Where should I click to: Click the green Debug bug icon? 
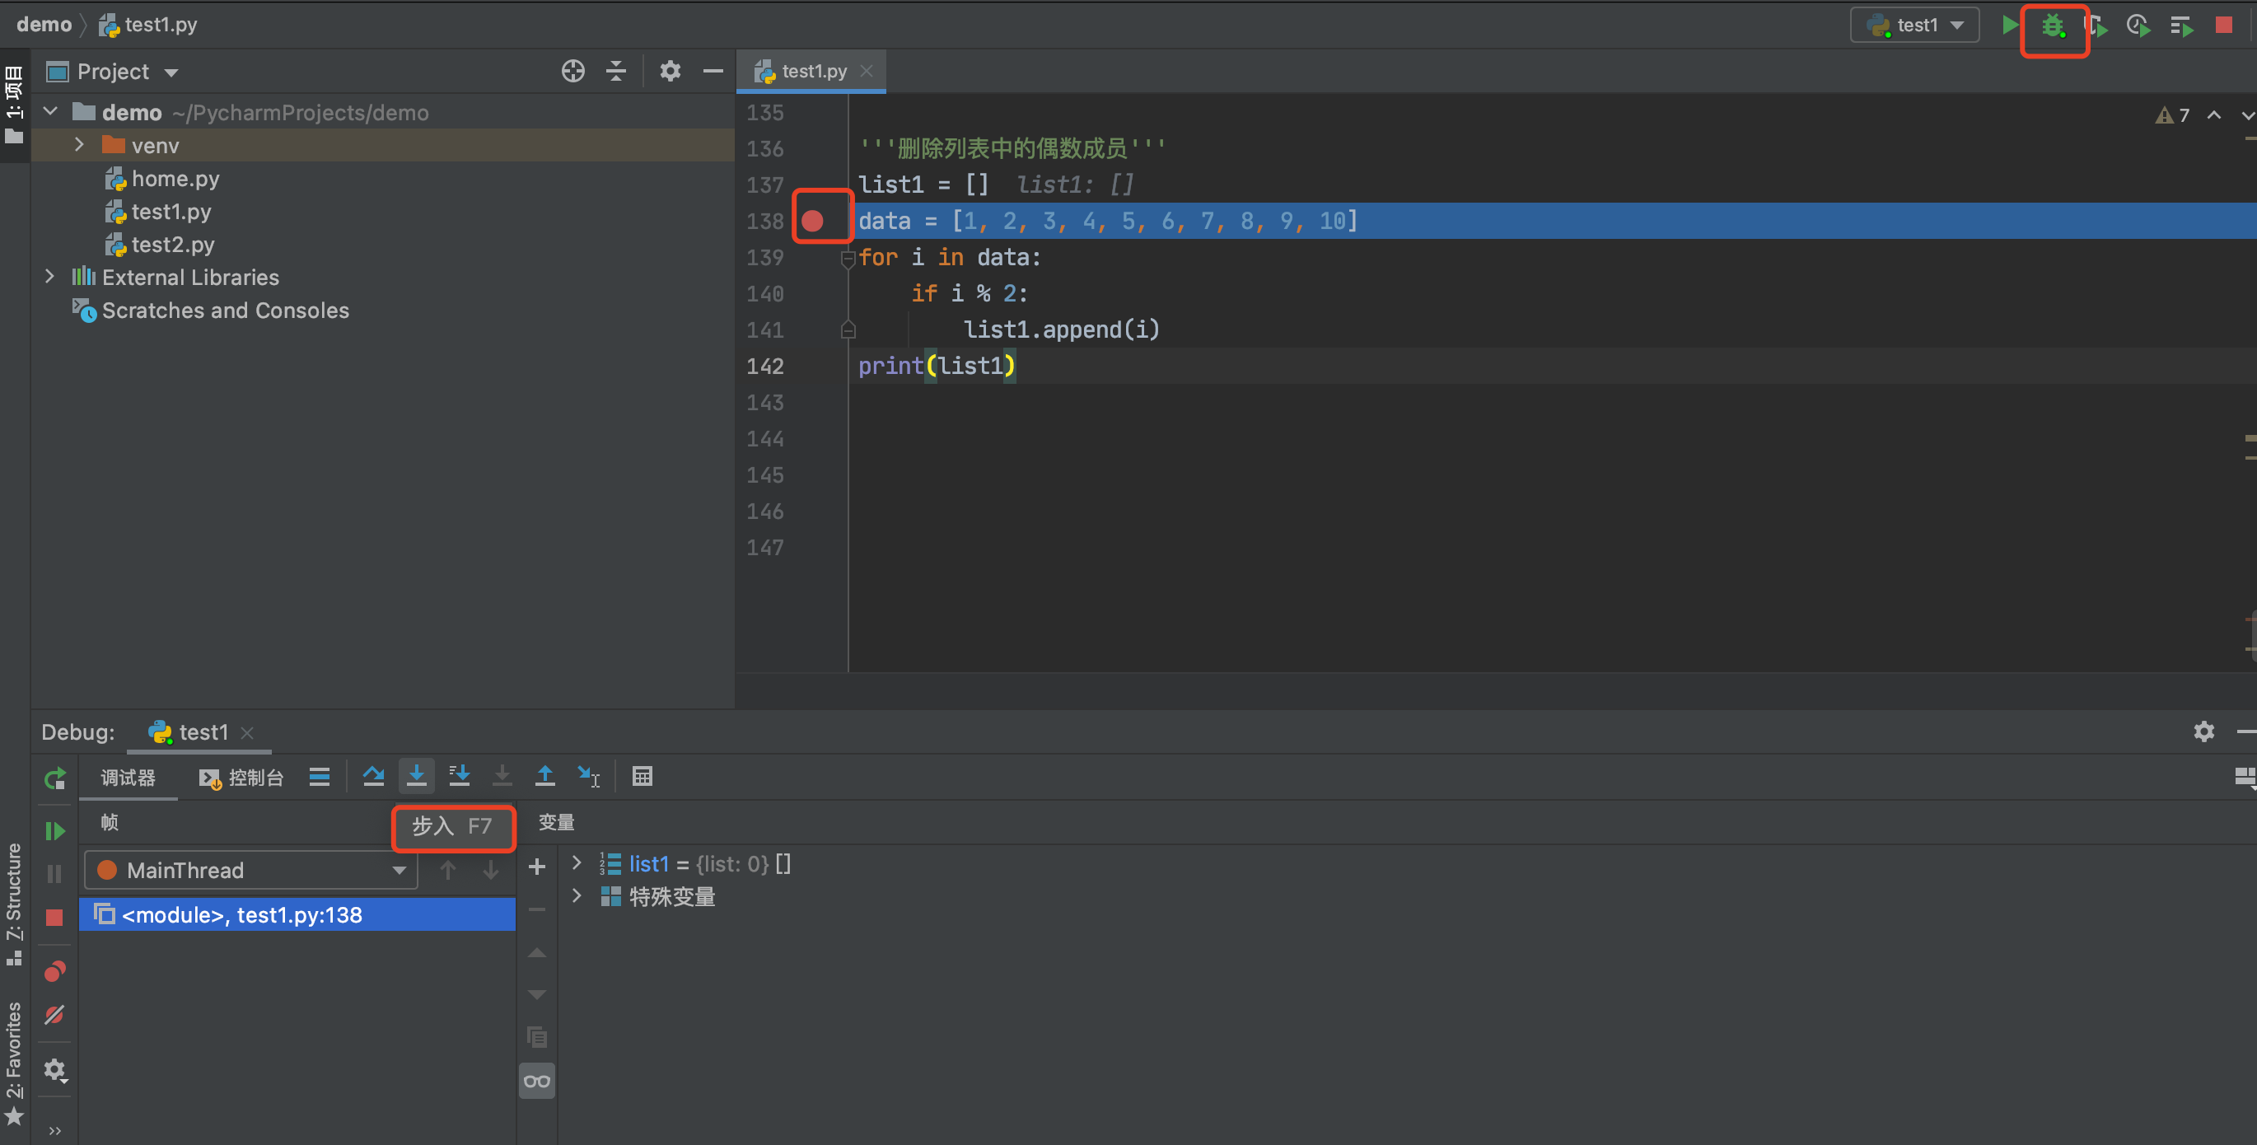2053,26
